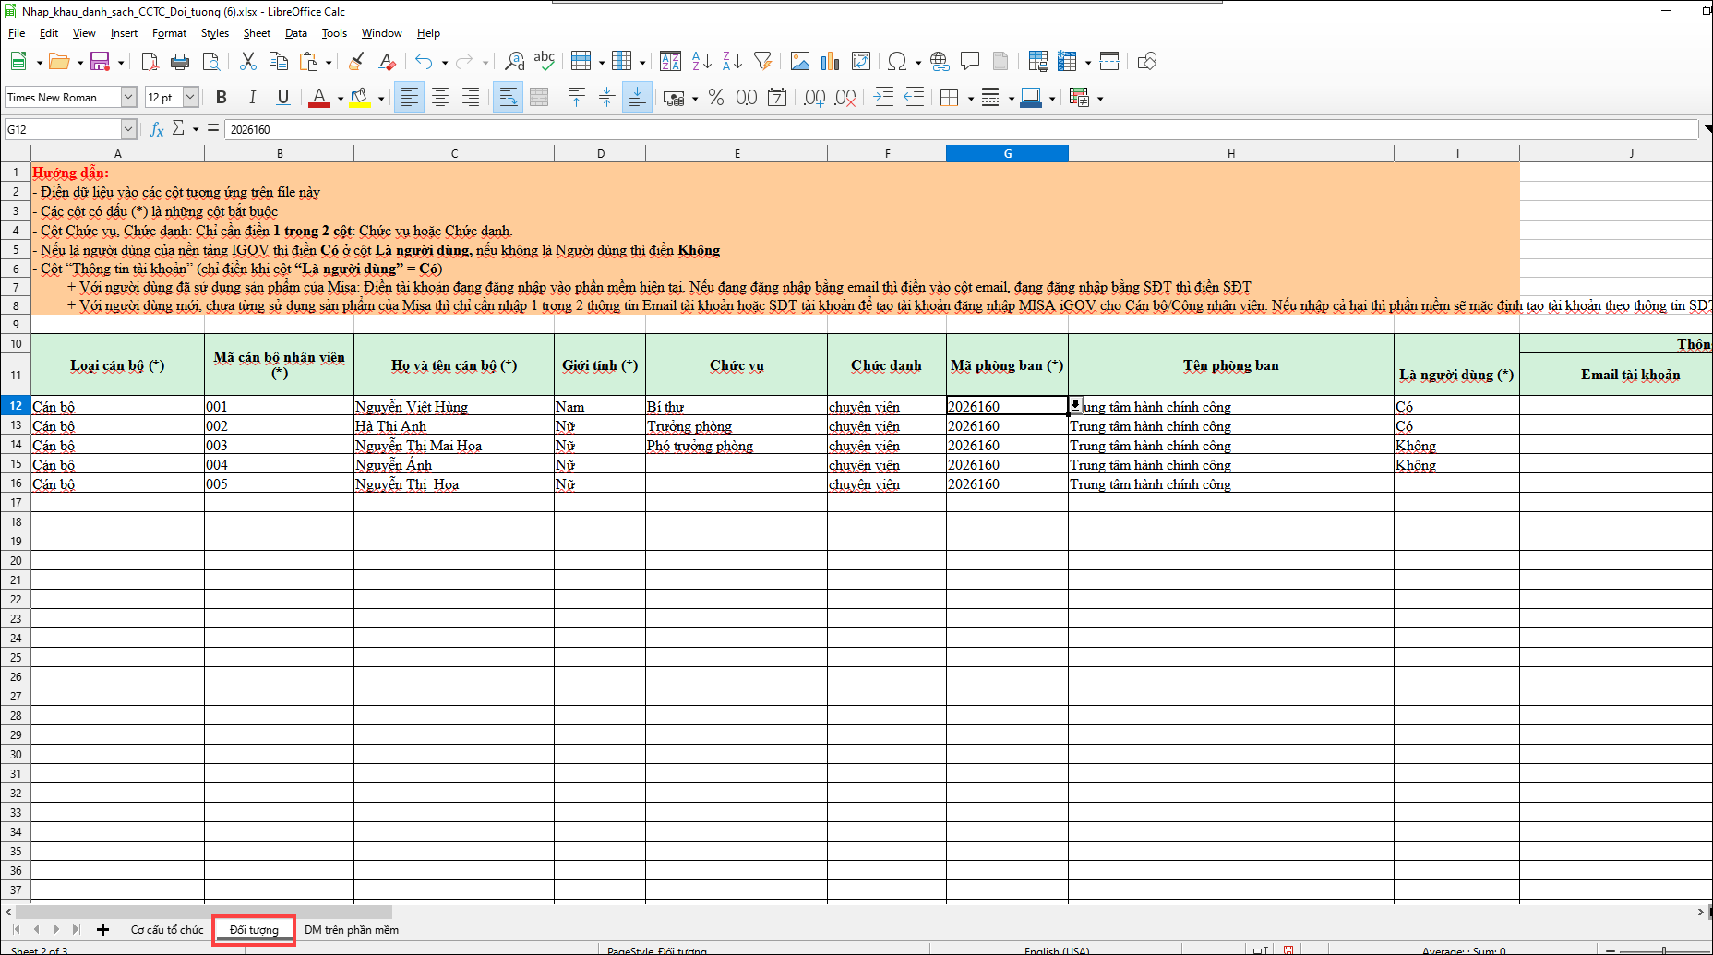Select cell containing Nguyễn Việt Hùng
This screenshot has height=955, width=1713.
tap(454, 406)
